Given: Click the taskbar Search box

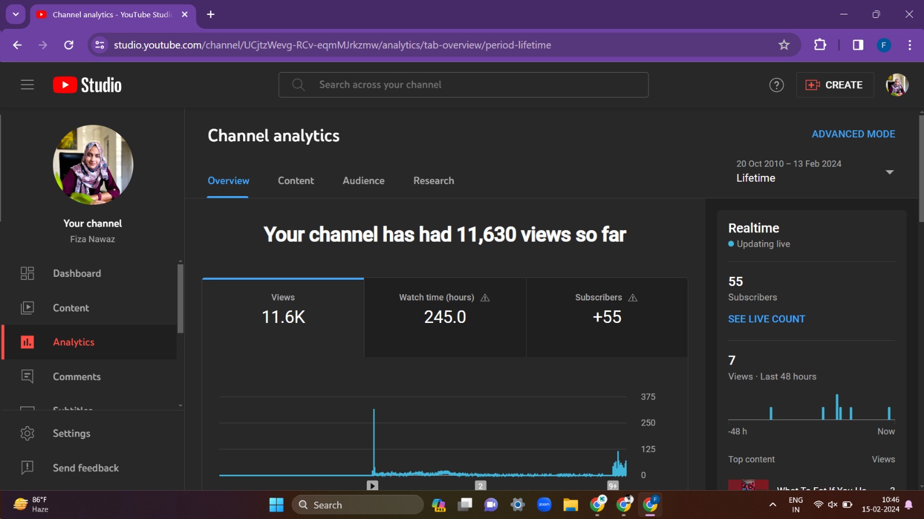Looking at the screenshot, I should click(x=357, y=505).
